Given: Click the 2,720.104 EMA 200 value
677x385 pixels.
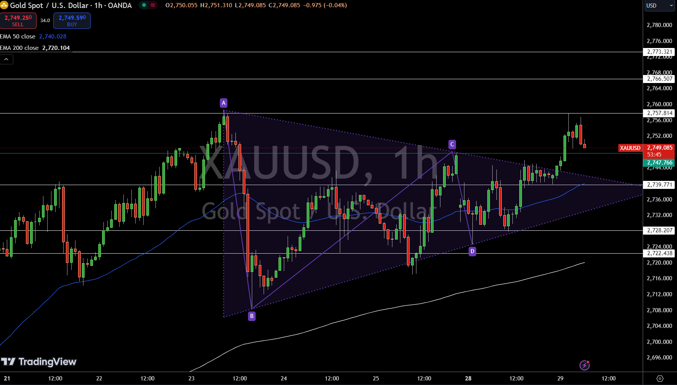Looking at the screenshot, I should (56, 48).
